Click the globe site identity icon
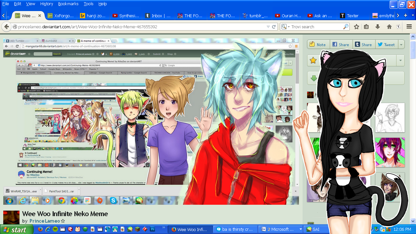Screen dimensions: 416x234 tap(15, 27)
